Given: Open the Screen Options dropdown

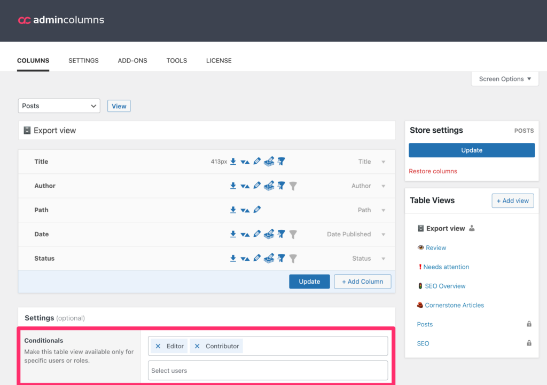Looking at the screenshot, I should [x=505, y=79].
